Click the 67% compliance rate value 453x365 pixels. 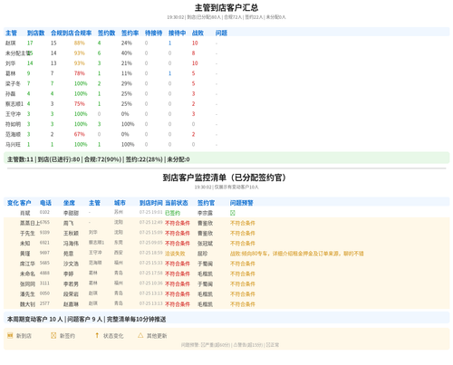(x=80, y=134)
